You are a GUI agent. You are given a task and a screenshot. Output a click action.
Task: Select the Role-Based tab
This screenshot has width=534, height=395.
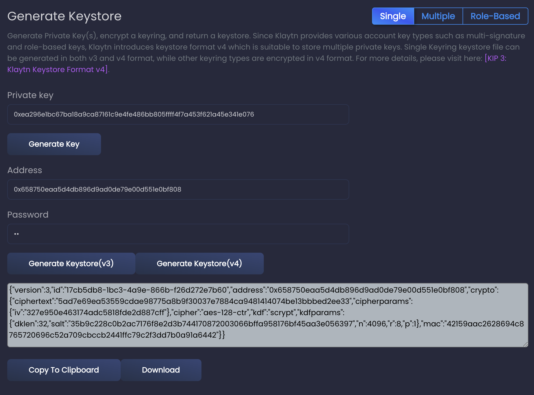tap(495, 16)
